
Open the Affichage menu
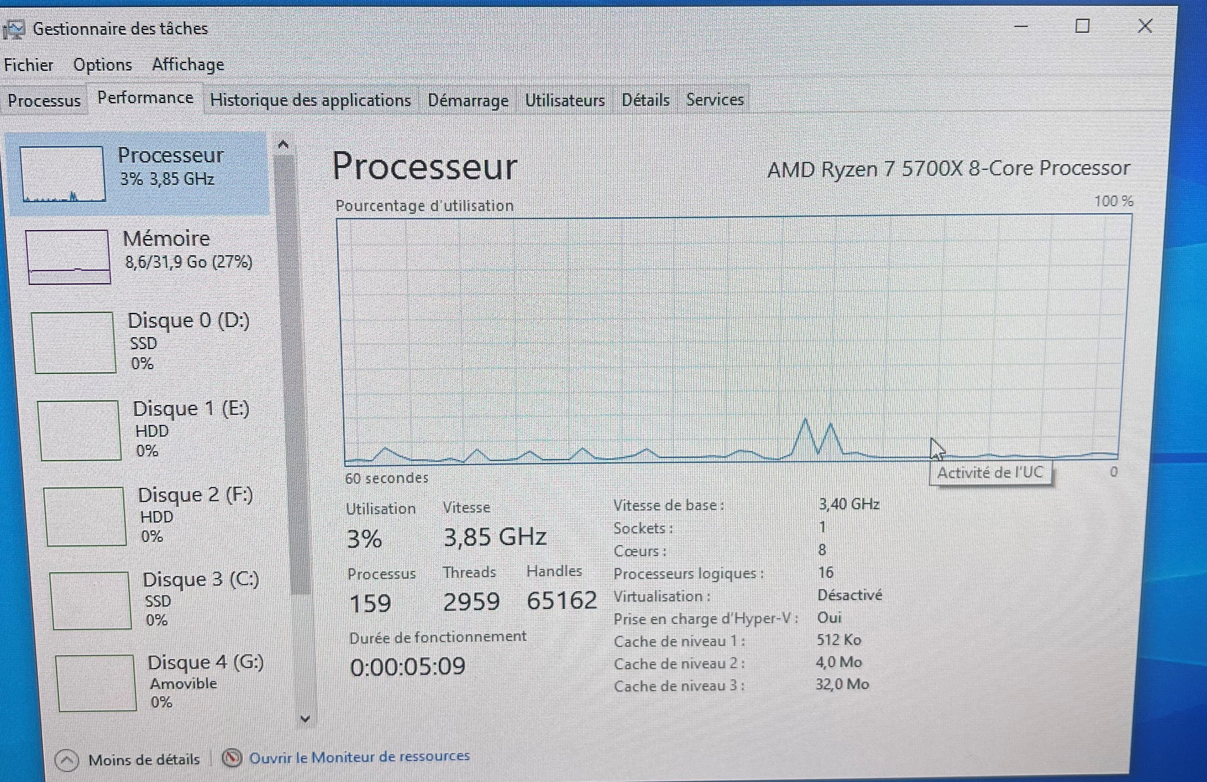click(x=188, y=64)
